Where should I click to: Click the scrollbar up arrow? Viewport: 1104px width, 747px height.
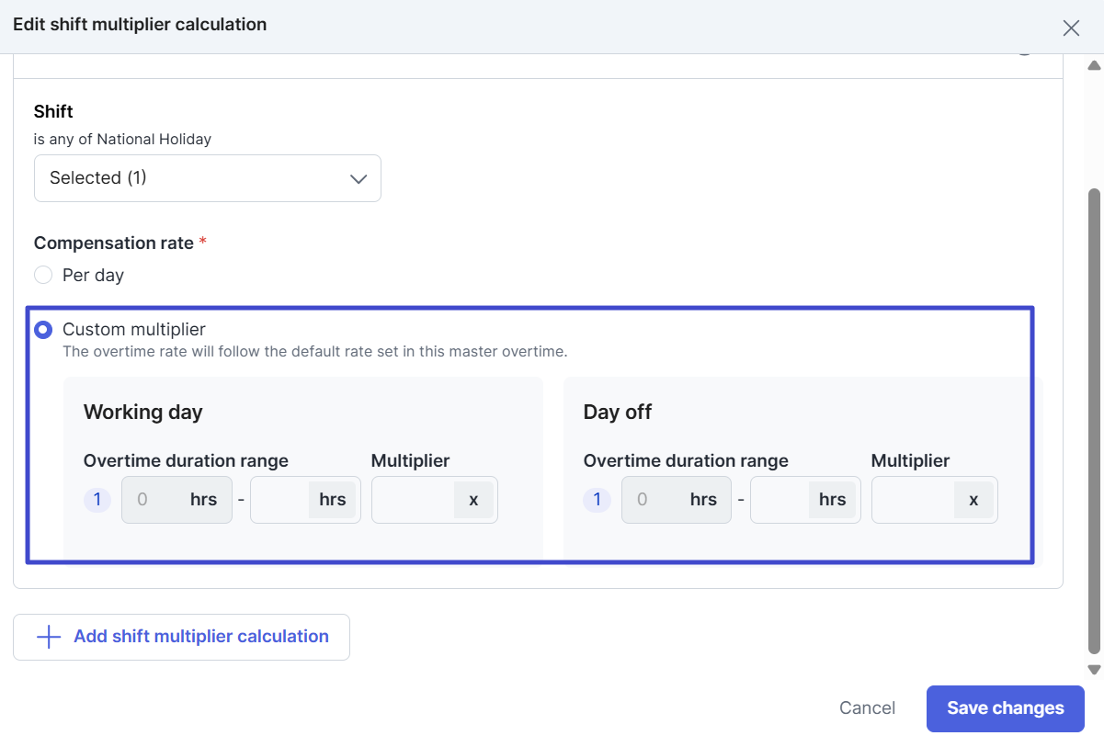[x=1094, y=65]
